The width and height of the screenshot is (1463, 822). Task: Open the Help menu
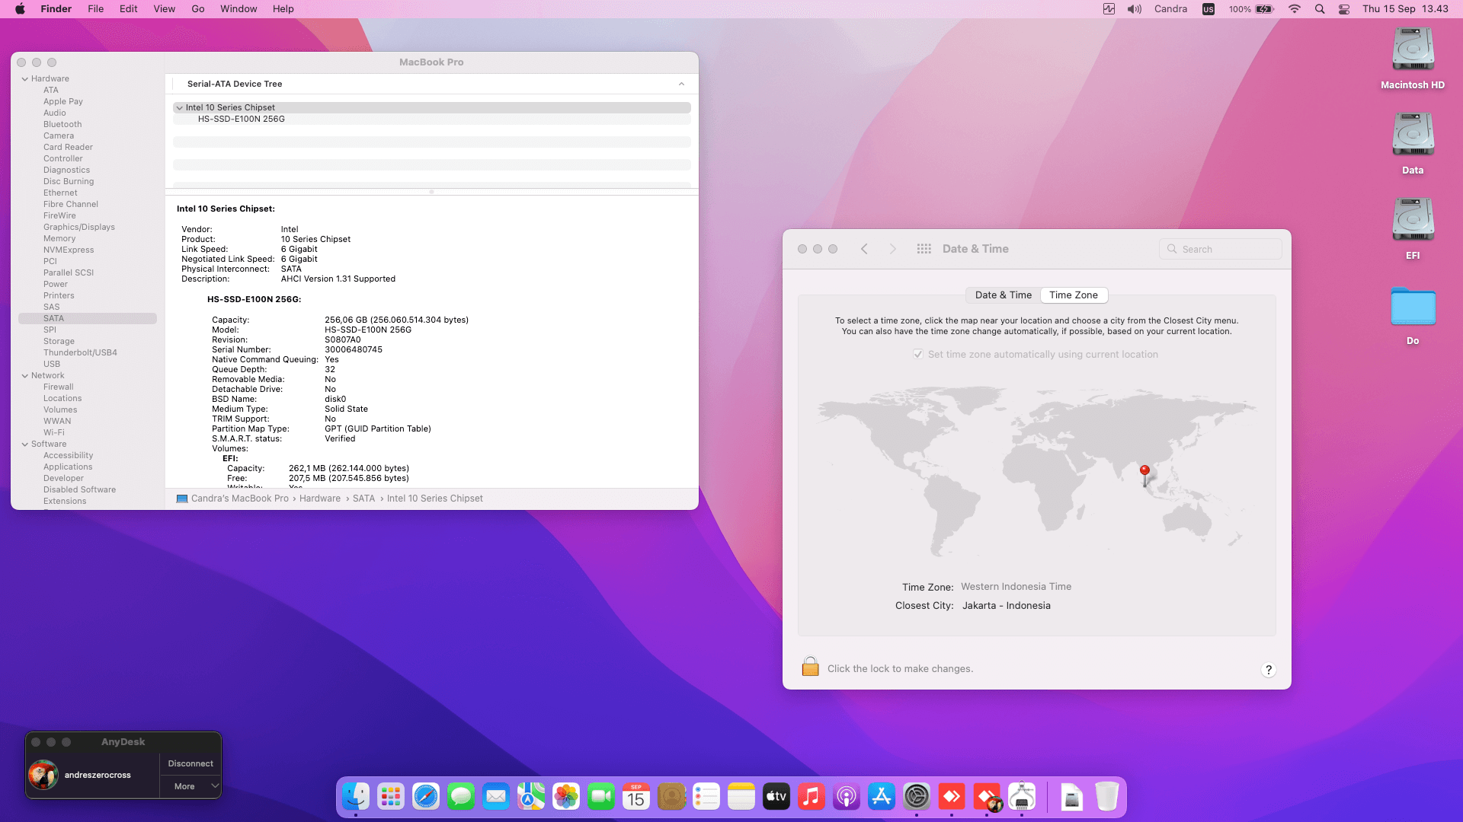[x=283, y=9]
